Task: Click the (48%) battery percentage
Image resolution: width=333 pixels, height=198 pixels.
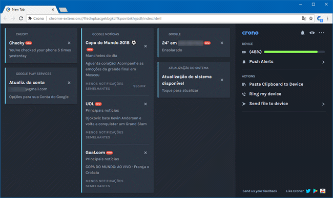Action: point(255,52)
